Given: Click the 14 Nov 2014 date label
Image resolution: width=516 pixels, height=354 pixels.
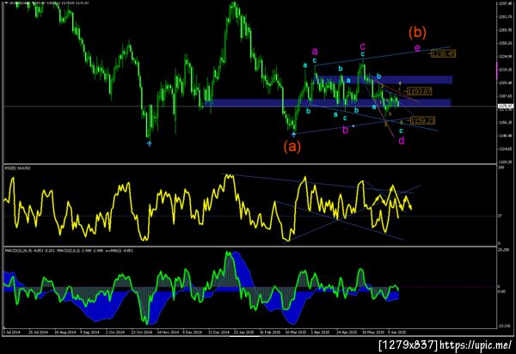Looking at the screenshot, I should tap(168, 333).
